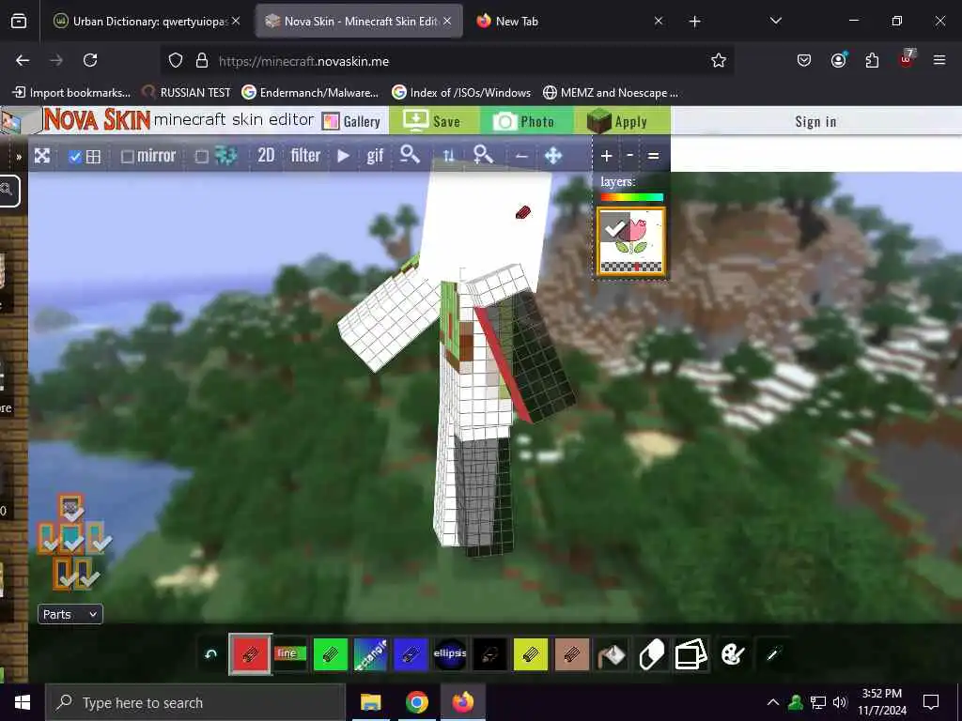Toggle the left-side arm part visibility
The height and width of the screenshot is (721, 962).
pyautogui.click(x=49, y=538)
